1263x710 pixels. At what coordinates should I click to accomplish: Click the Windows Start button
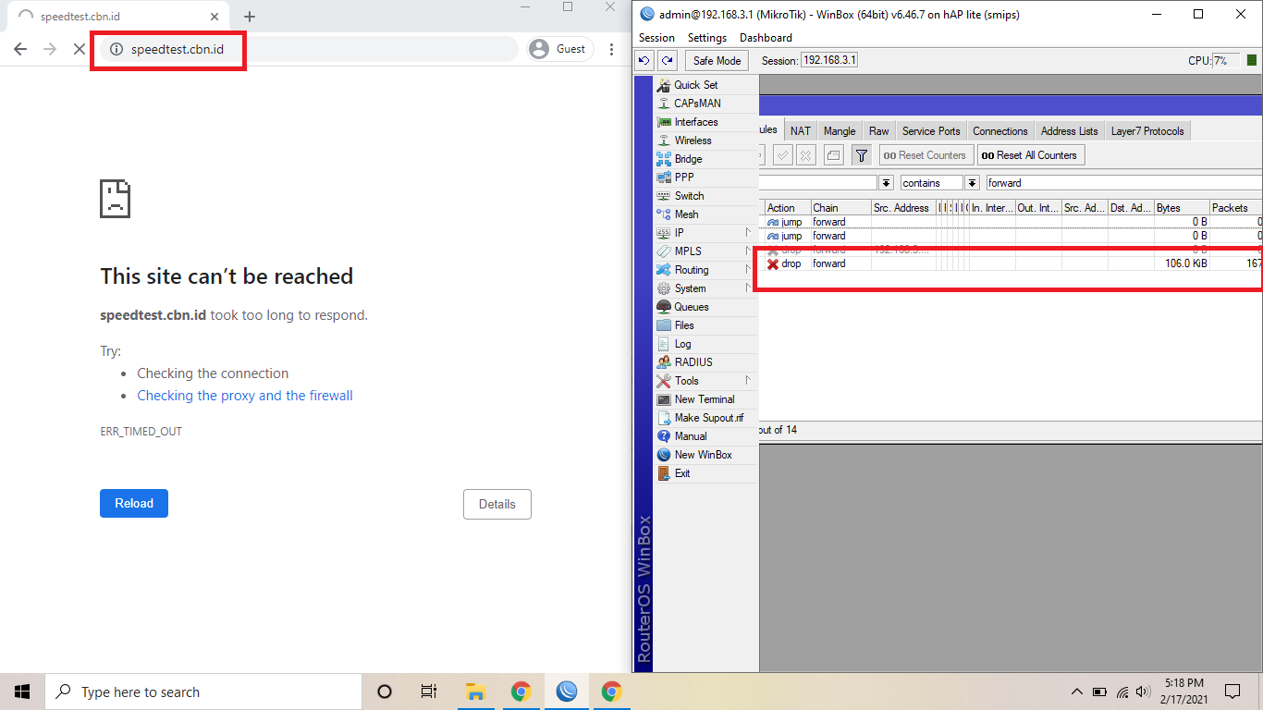click(x=22, y=692)
